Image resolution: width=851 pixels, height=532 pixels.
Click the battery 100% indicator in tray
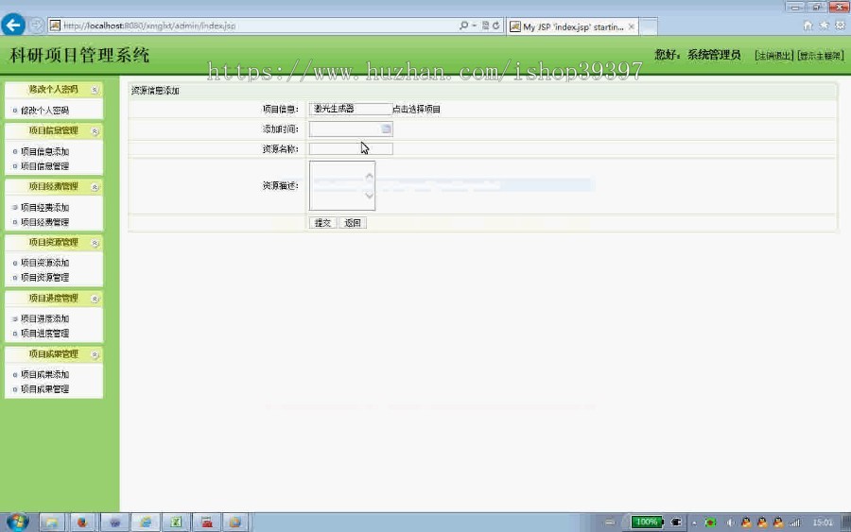click(x=647, y=523)
